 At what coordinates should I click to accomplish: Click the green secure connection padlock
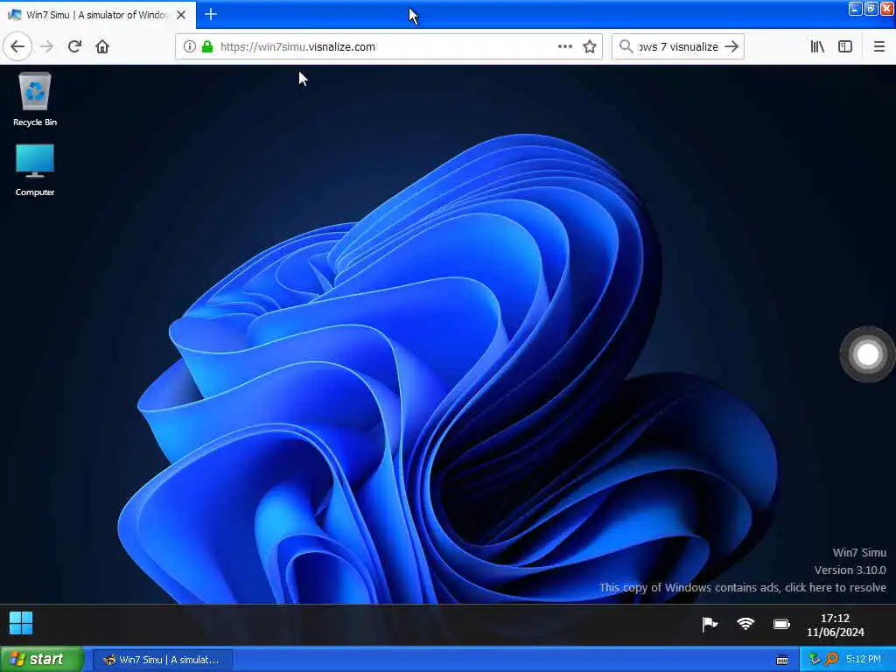tap(206, 46)
